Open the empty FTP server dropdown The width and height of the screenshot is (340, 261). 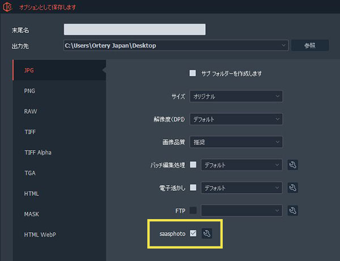point(241,211)
